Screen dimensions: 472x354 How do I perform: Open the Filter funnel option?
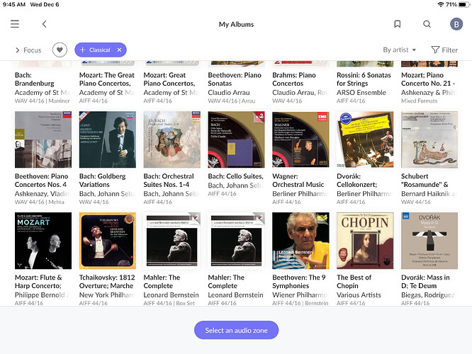(x=444, y=50)
